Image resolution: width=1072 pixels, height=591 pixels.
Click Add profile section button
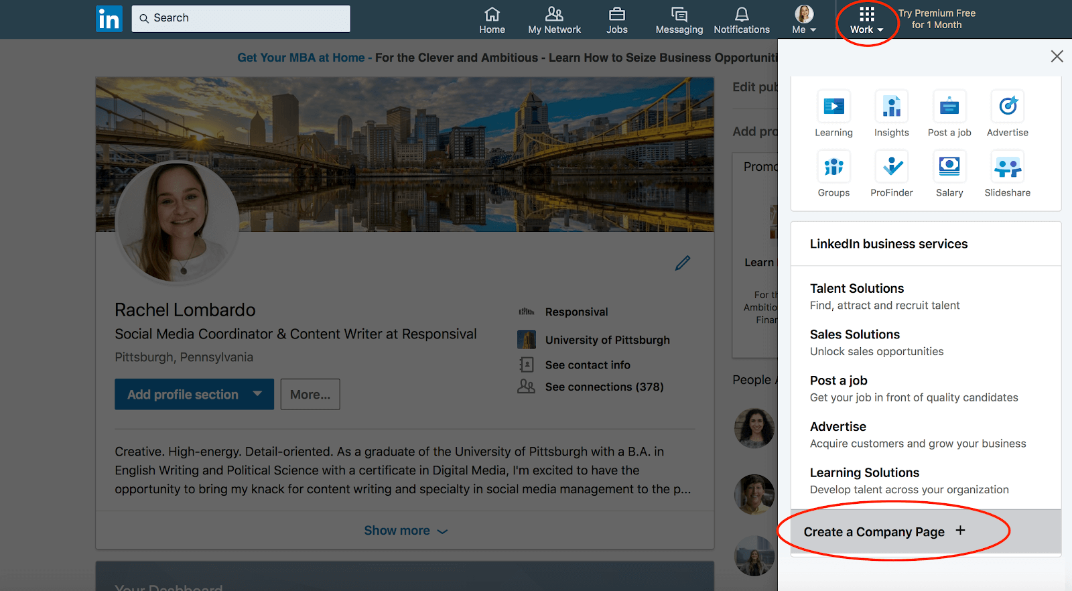coord(194,394)
